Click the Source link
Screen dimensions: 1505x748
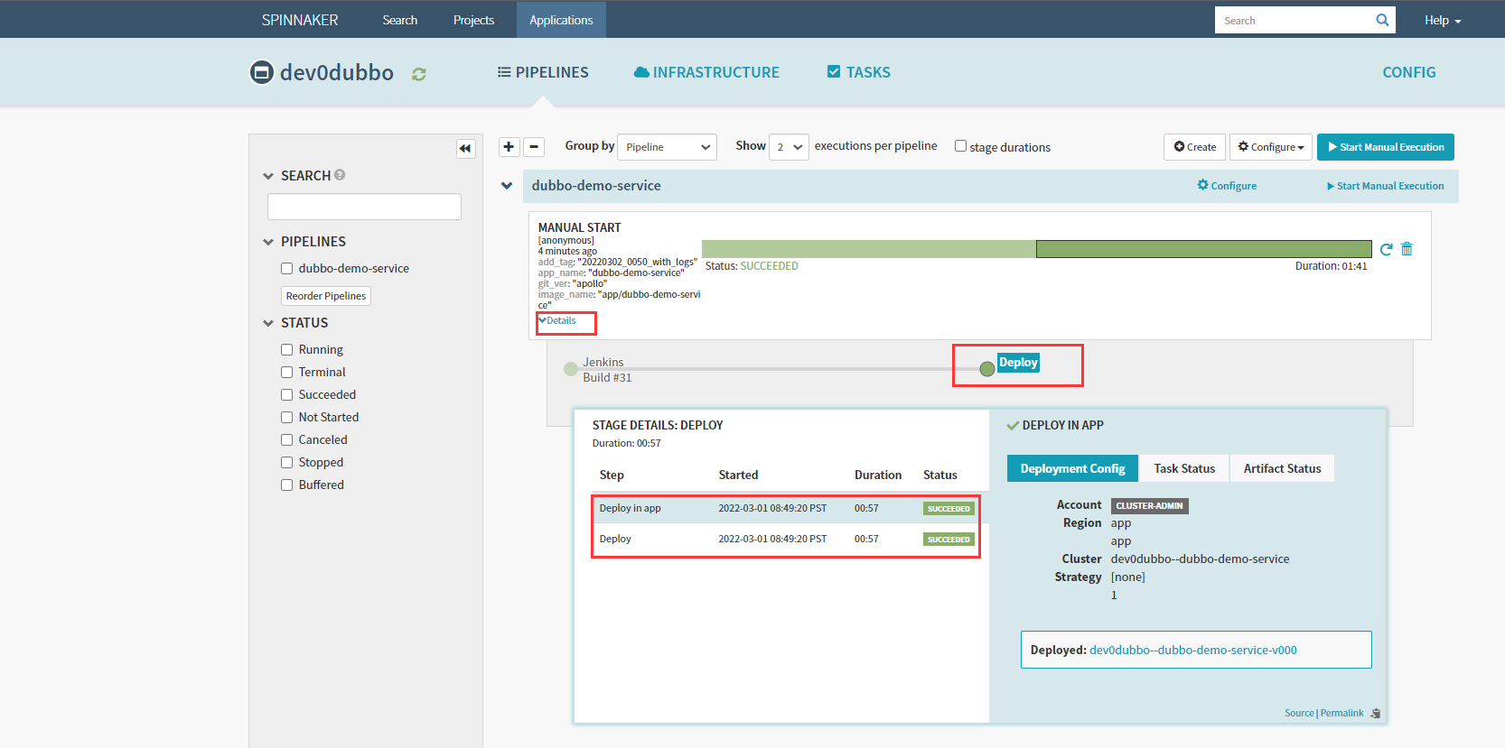[x=1299, y=713]
